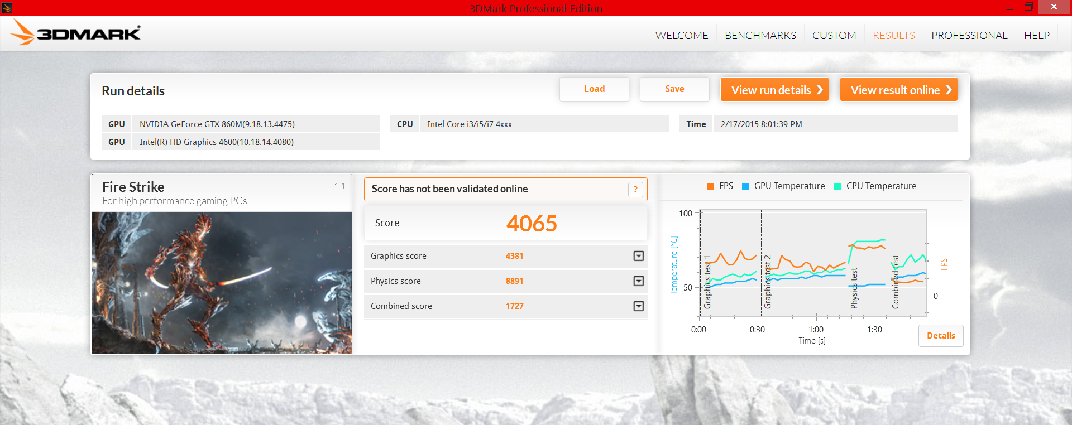Viewport: 1072px width, 425px height.
Task: Click the Graphics score value 4381
Action: coord(514,256)
